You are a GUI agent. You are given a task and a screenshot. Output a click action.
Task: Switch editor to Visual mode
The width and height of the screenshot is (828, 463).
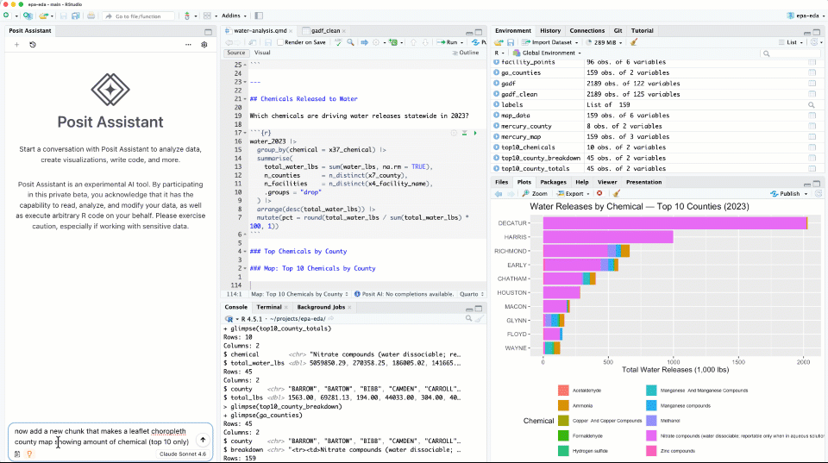[x=262, y=53]
